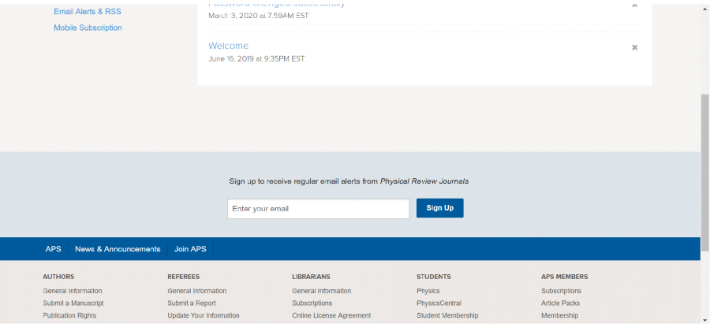Visit PhysicsCentral under Students
The width and height of the screenshot is (710, 324).
(439, 303)
